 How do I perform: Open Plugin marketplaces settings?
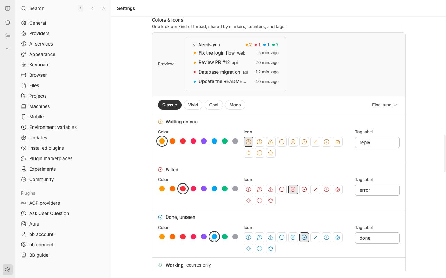[64, 158]
